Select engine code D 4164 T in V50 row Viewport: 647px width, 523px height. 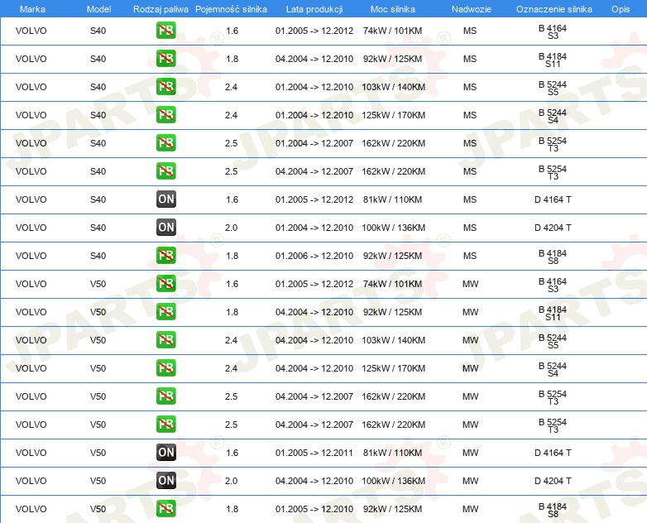(553, 453)
